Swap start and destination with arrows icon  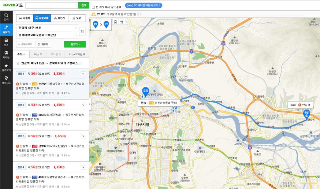82,31
